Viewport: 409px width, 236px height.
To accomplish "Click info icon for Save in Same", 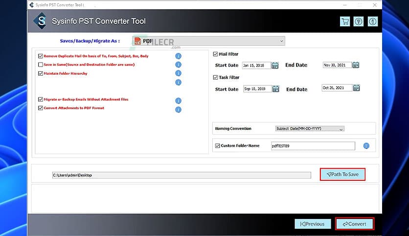I will 178,65.
